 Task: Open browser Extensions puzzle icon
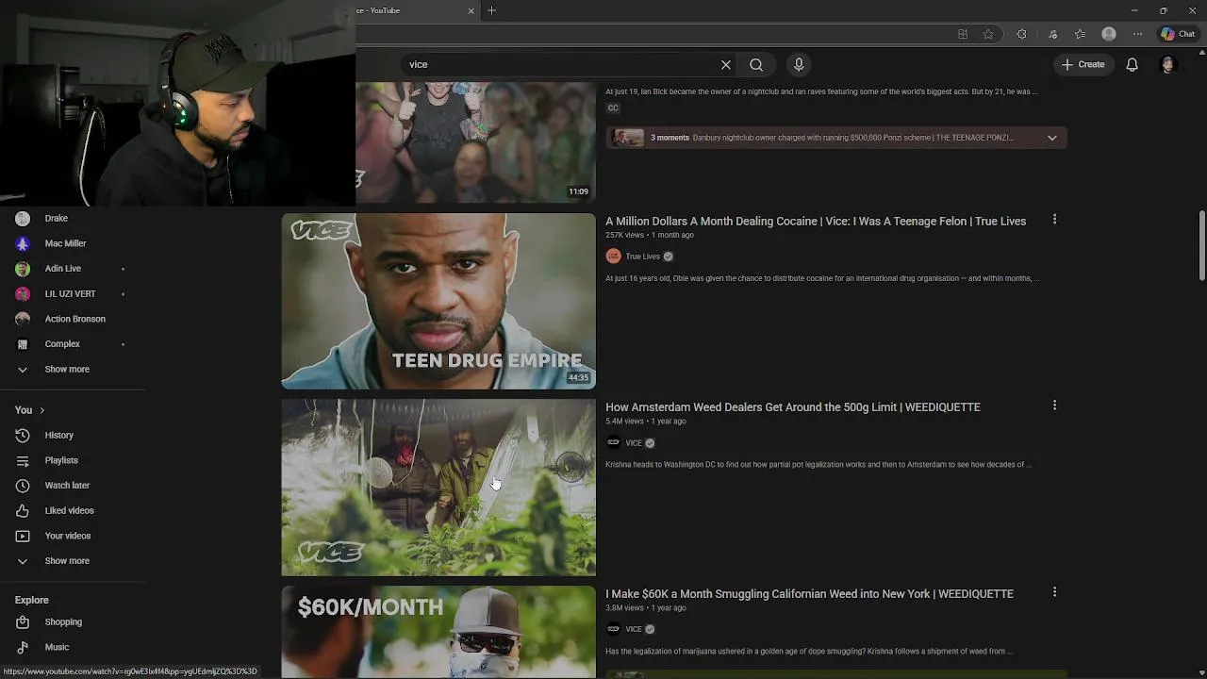click(x=1021, y=34)
